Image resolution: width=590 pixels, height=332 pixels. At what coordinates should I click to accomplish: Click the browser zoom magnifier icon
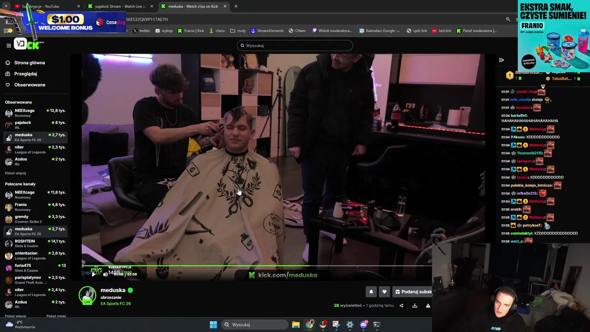point(508,19)
